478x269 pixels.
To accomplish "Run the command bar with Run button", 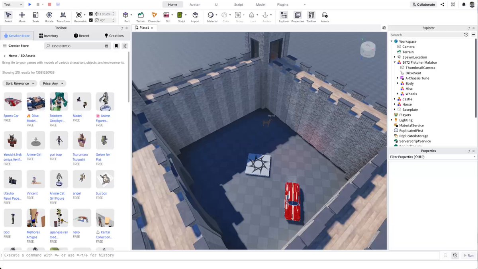I will [x=468, y=255].
